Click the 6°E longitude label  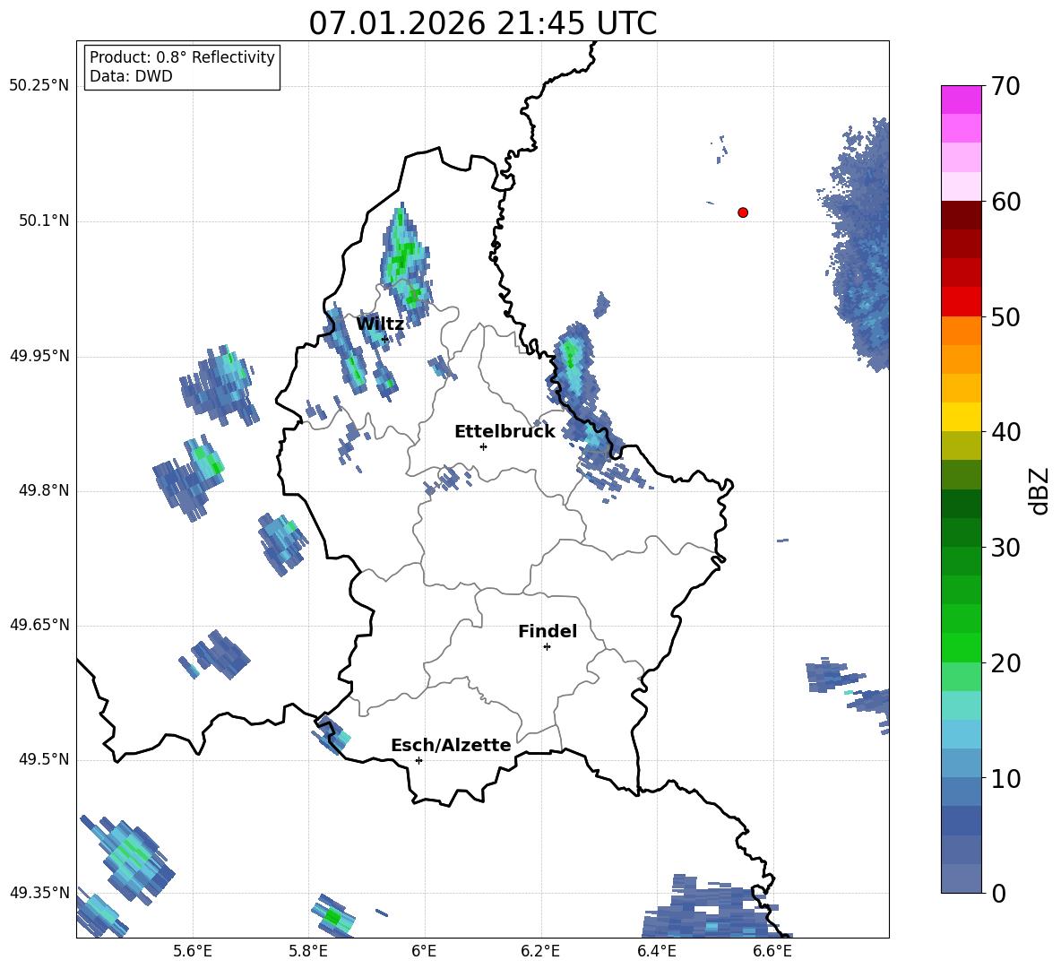[x=424, y=951]
